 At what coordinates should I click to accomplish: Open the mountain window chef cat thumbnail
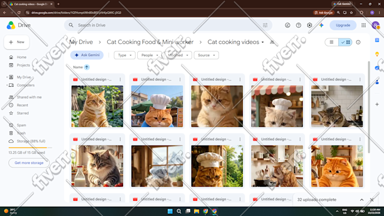(x=157, y=166)
